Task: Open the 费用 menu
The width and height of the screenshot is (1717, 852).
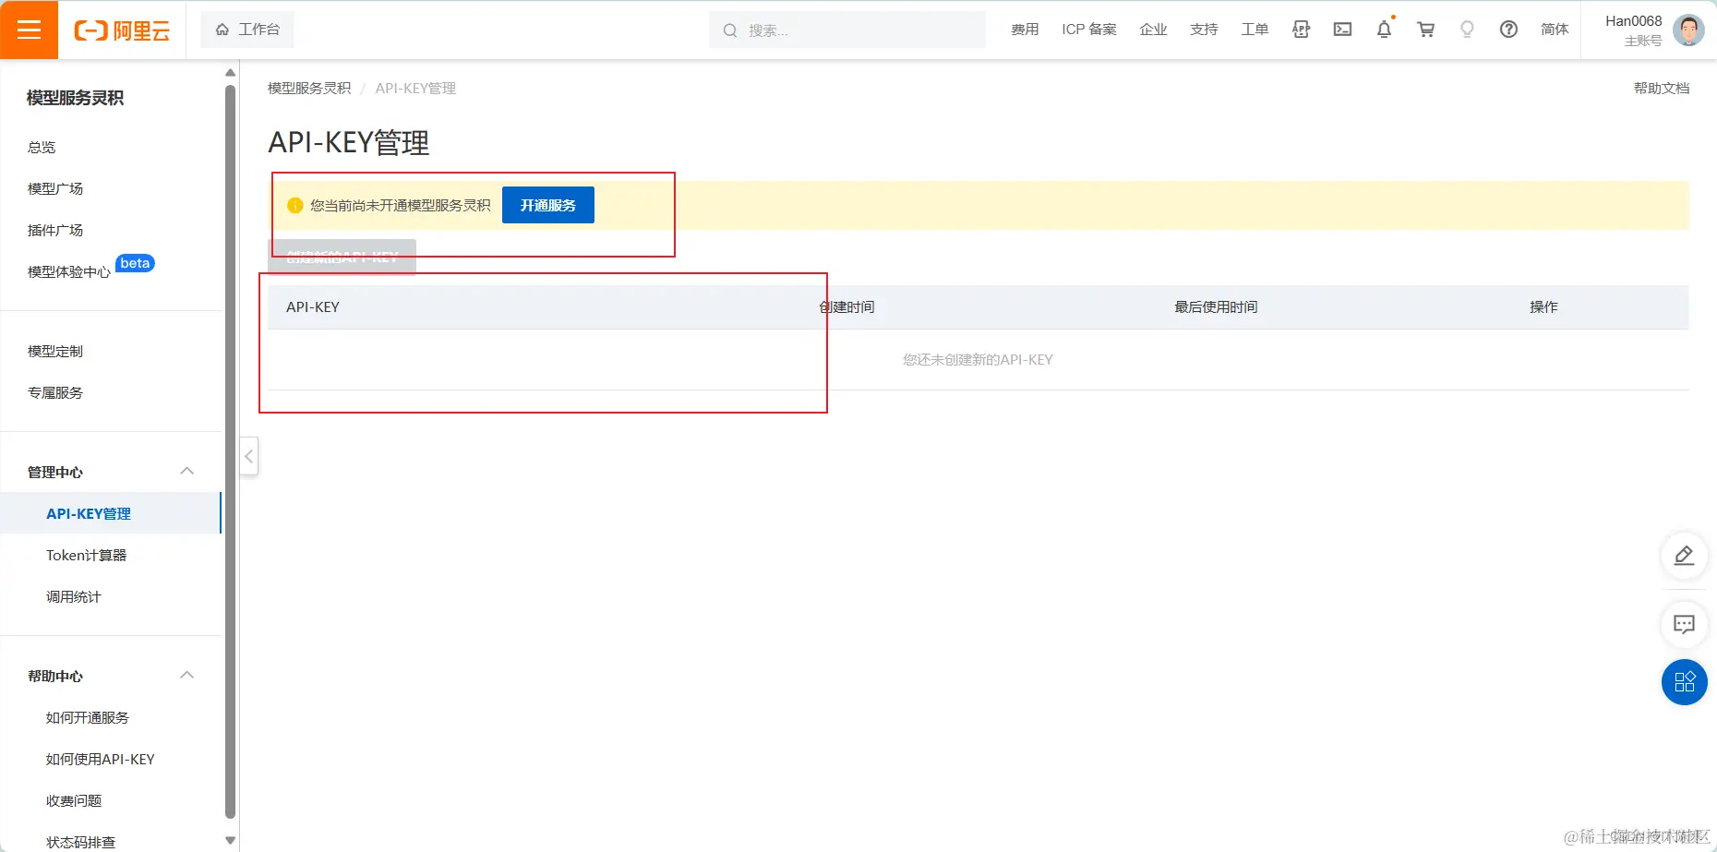Action: click(x=1025, y=30)
